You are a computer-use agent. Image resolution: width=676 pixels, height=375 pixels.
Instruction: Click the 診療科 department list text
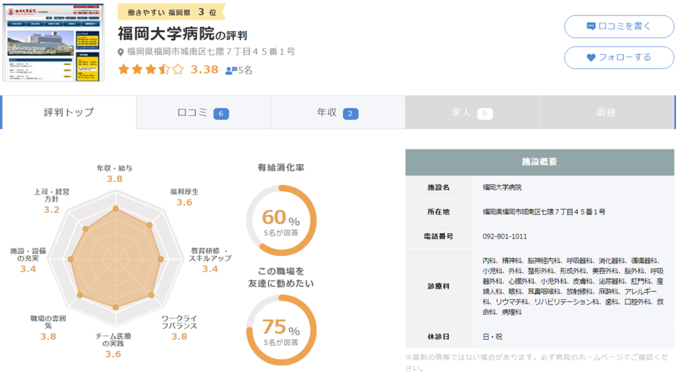click(573, 286)
